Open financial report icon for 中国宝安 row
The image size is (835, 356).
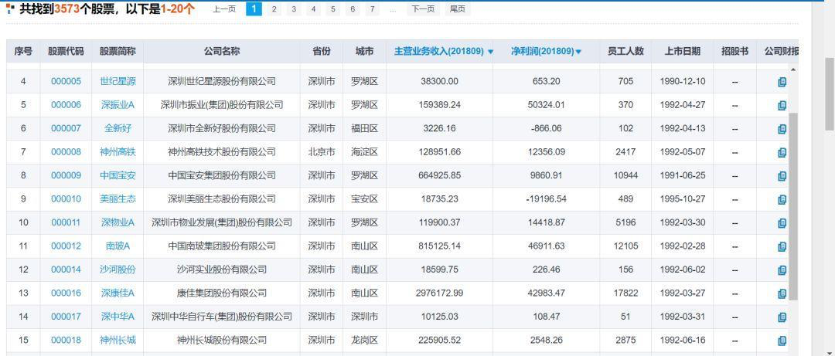pos(782,175)
